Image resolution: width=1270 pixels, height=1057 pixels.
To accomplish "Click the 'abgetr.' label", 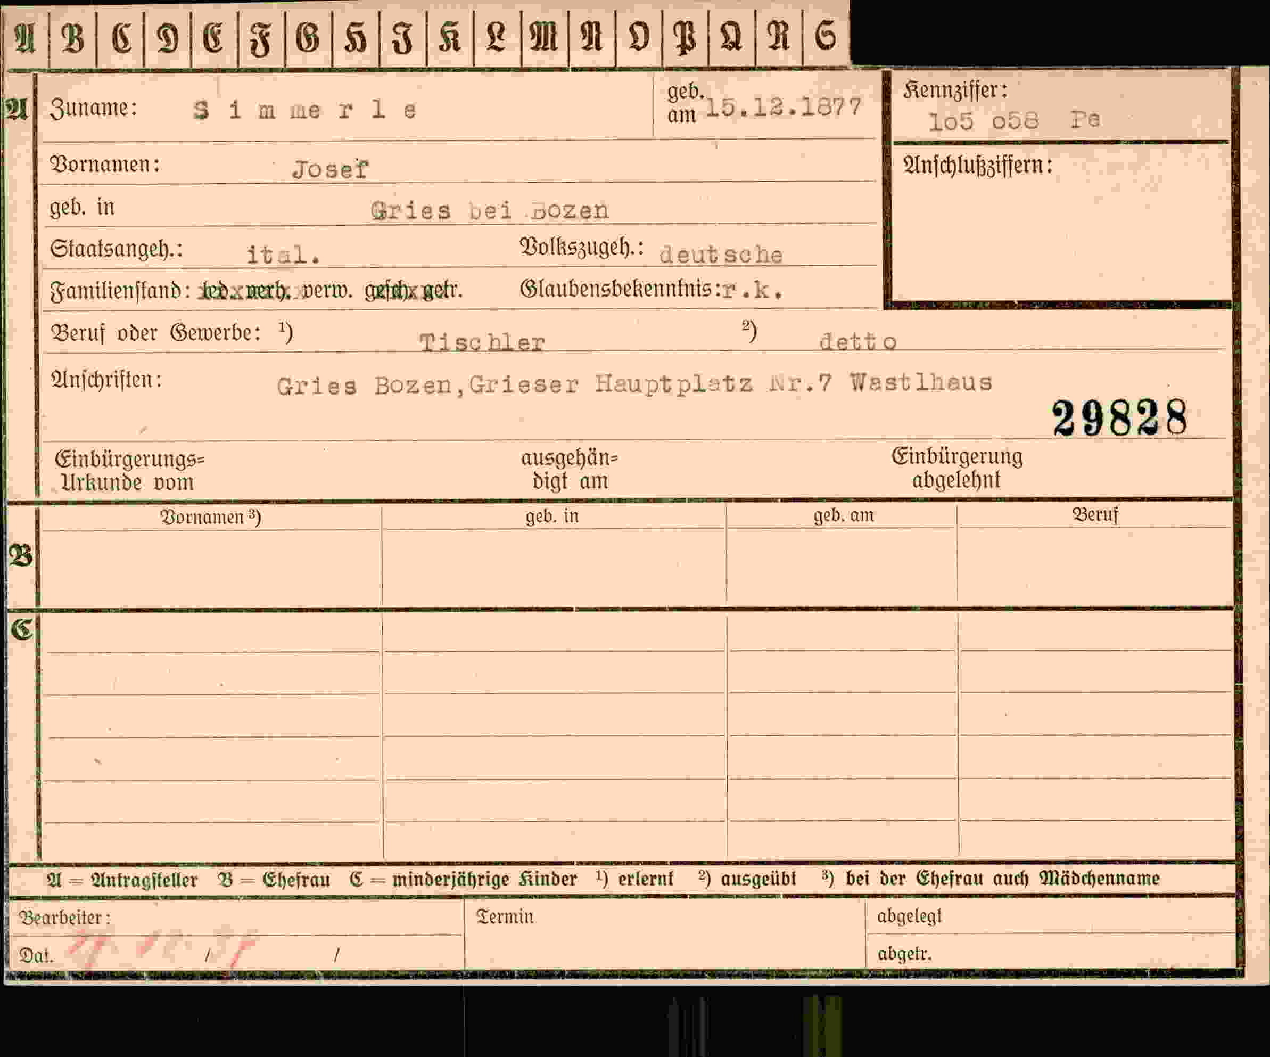I will tap(905, 954).
